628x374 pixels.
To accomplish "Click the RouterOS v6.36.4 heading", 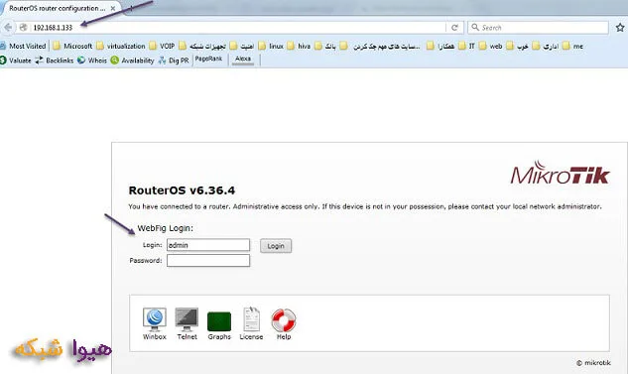I will click(182, 190).
